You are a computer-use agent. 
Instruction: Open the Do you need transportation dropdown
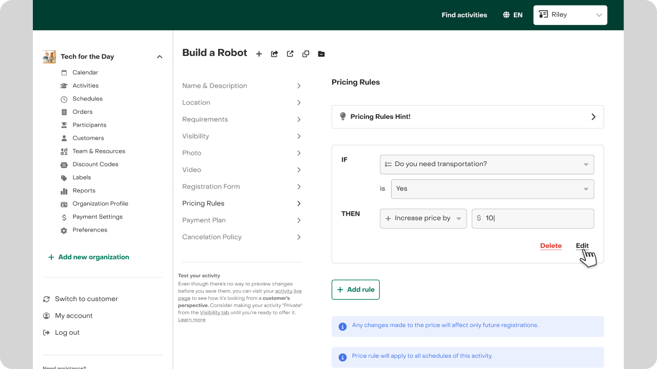click(487, 165)
